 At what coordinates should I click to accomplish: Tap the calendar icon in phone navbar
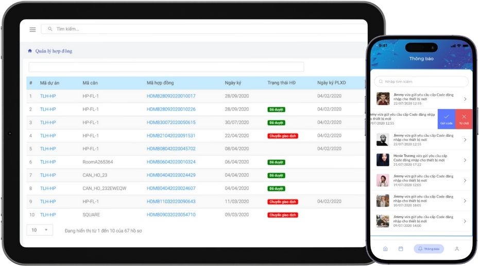click(x=401, y=249)
